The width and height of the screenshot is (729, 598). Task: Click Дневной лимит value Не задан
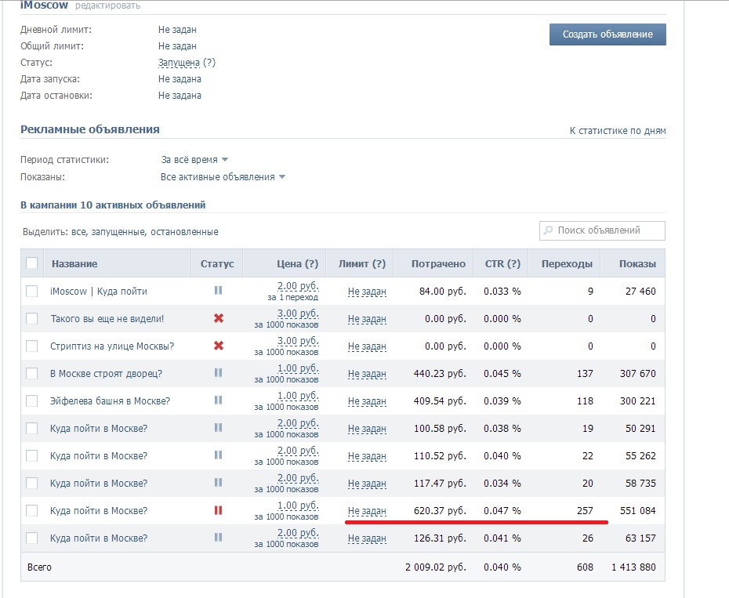[x=177, y=29]
